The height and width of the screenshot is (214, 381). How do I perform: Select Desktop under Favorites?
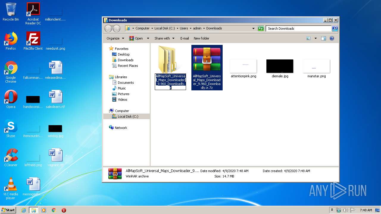pyautogui.click(x=121, y=54)
